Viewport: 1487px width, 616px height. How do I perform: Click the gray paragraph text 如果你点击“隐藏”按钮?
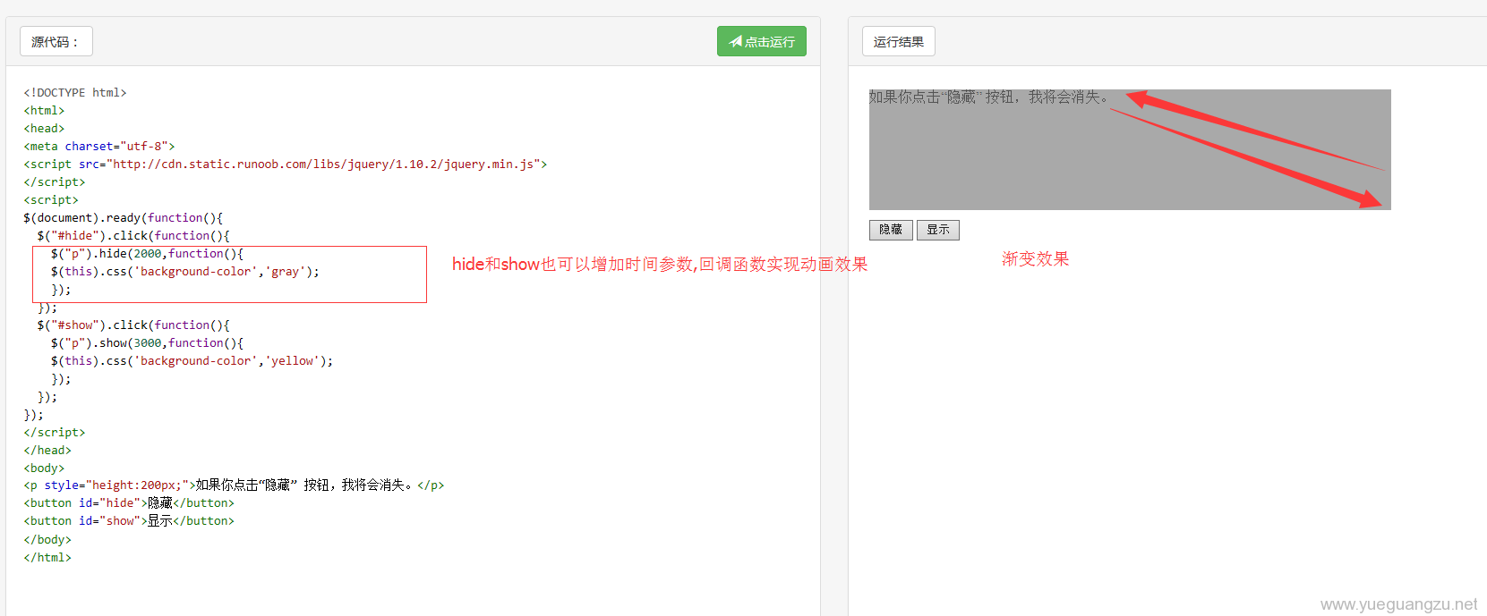(988, 97)
